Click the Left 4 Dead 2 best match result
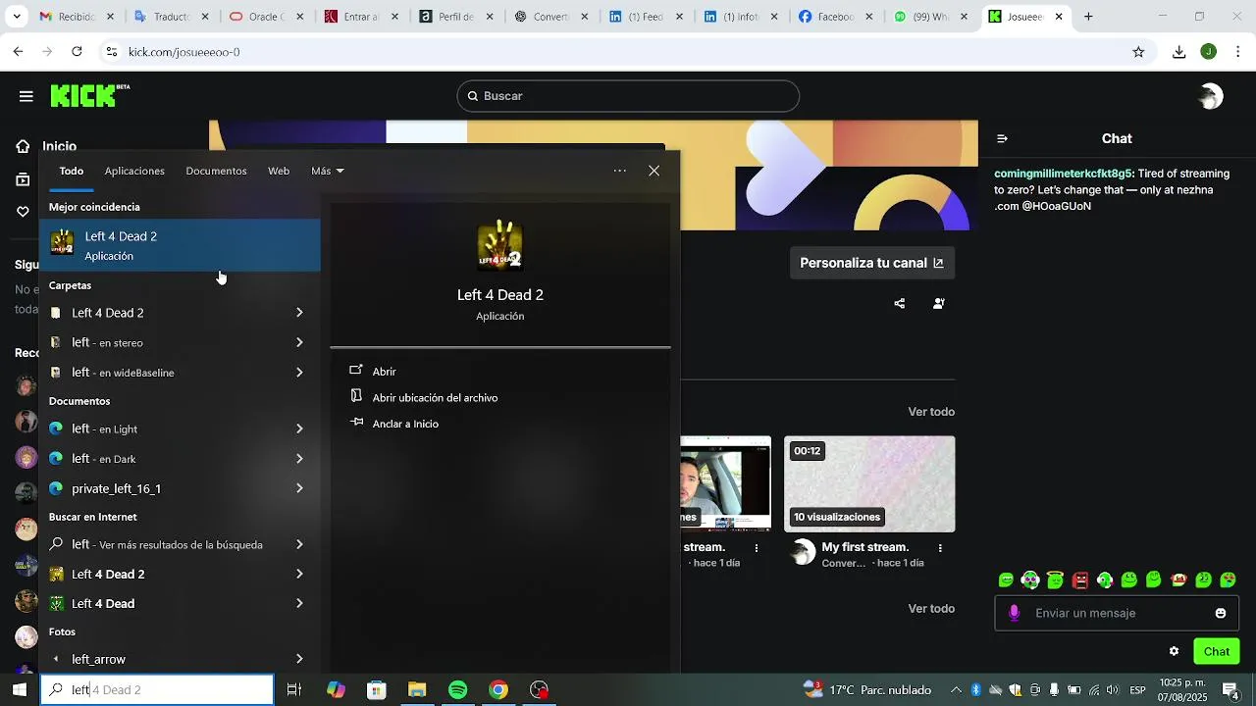1256x706 pixels. tap(180, 245)
